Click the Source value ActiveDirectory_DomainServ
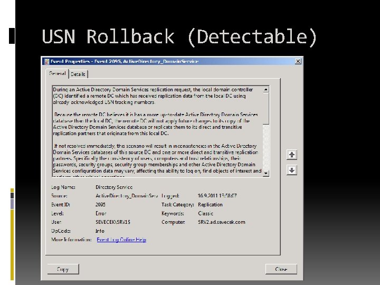 click(127, 196)
